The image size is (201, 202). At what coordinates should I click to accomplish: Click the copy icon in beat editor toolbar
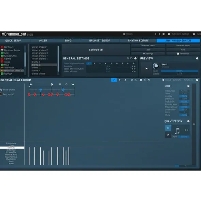[132, 80]
